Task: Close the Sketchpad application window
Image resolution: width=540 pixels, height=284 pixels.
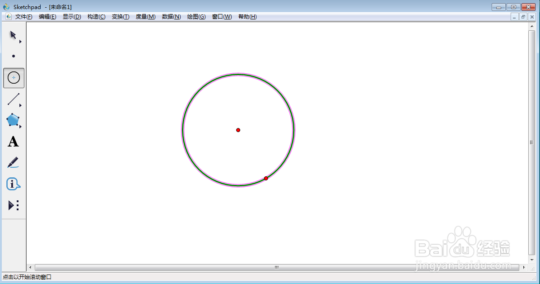Action: pos(528,7)
